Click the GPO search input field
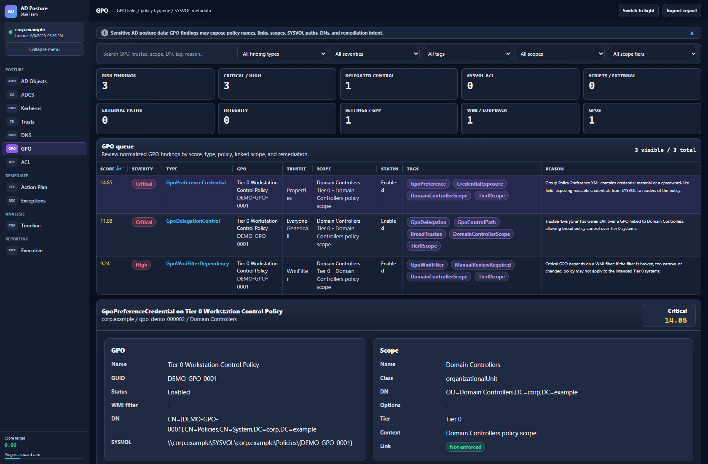 click(167, 54)
